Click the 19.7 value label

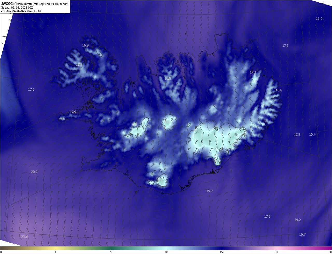click(210, 191)
